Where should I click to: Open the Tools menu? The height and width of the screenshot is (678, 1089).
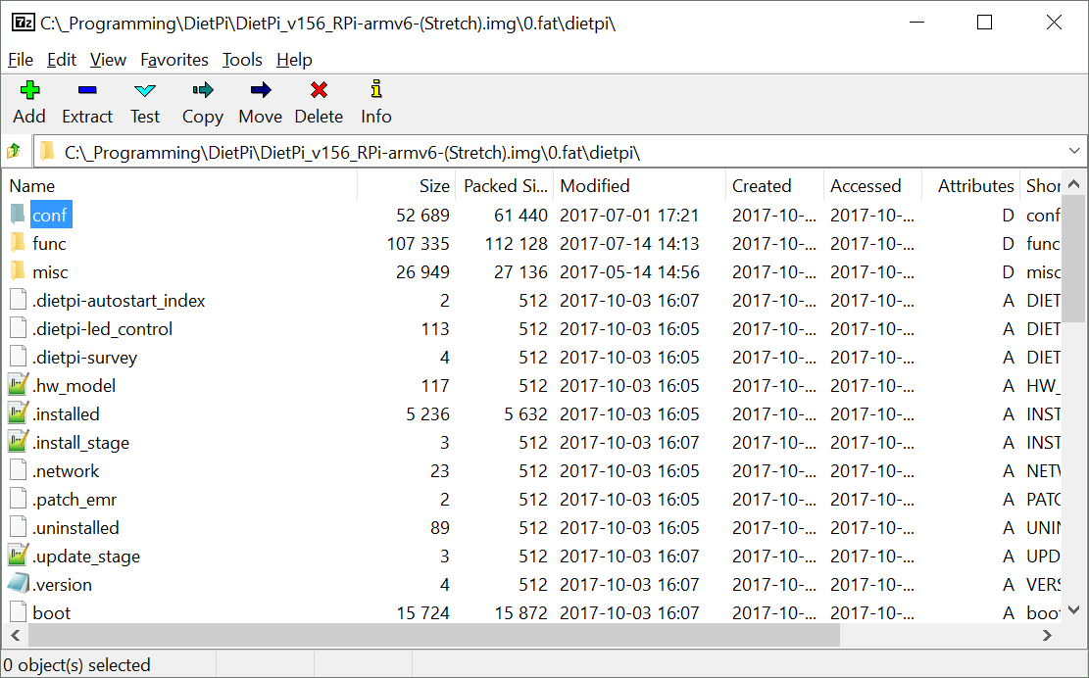click(x=242, y=60)
